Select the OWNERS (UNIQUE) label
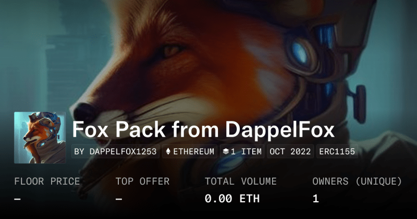 [x=357, y=181]
